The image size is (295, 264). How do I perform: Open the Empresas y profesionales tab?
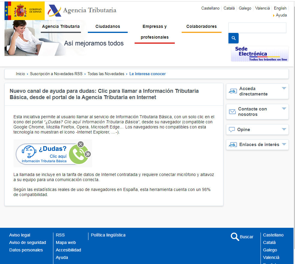coord(154,32)
